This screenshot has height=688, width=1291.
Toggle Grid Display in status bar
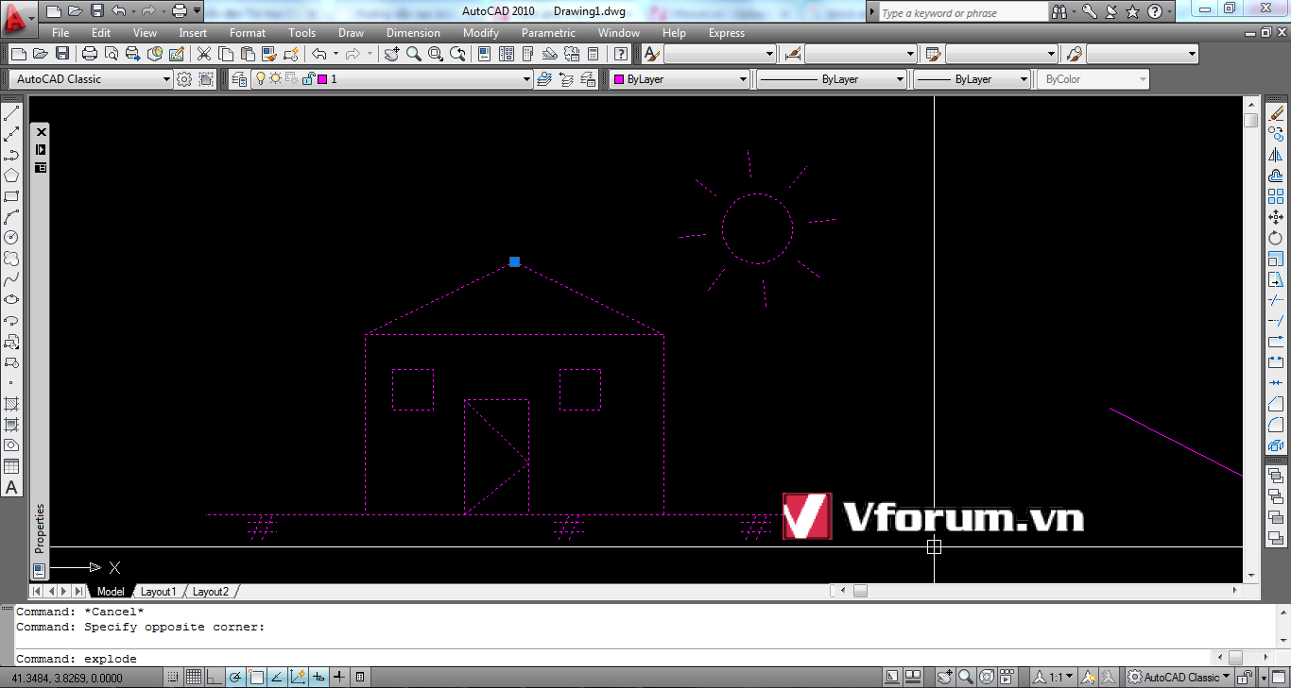point(194,677)
